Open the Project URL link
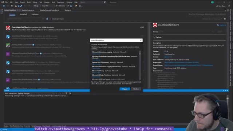Viewport: 233px width, 131px height. (181, 63)
